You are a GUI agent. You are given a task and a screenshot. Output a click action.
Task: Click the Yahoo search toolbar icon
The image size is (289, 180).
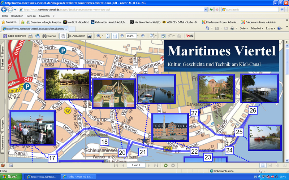tap(189, 36)
